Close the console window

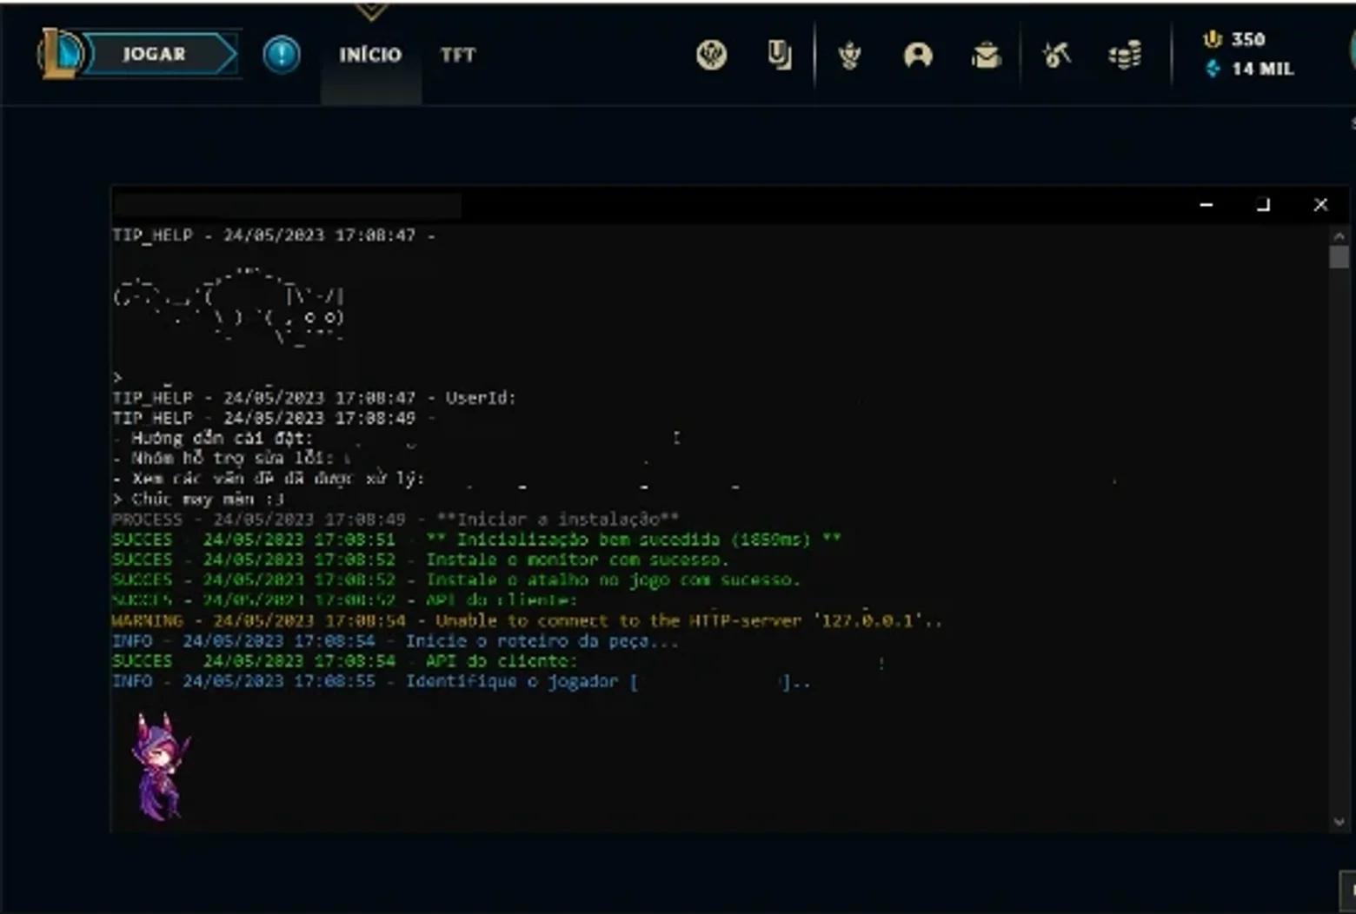(x=1320, y=205)
